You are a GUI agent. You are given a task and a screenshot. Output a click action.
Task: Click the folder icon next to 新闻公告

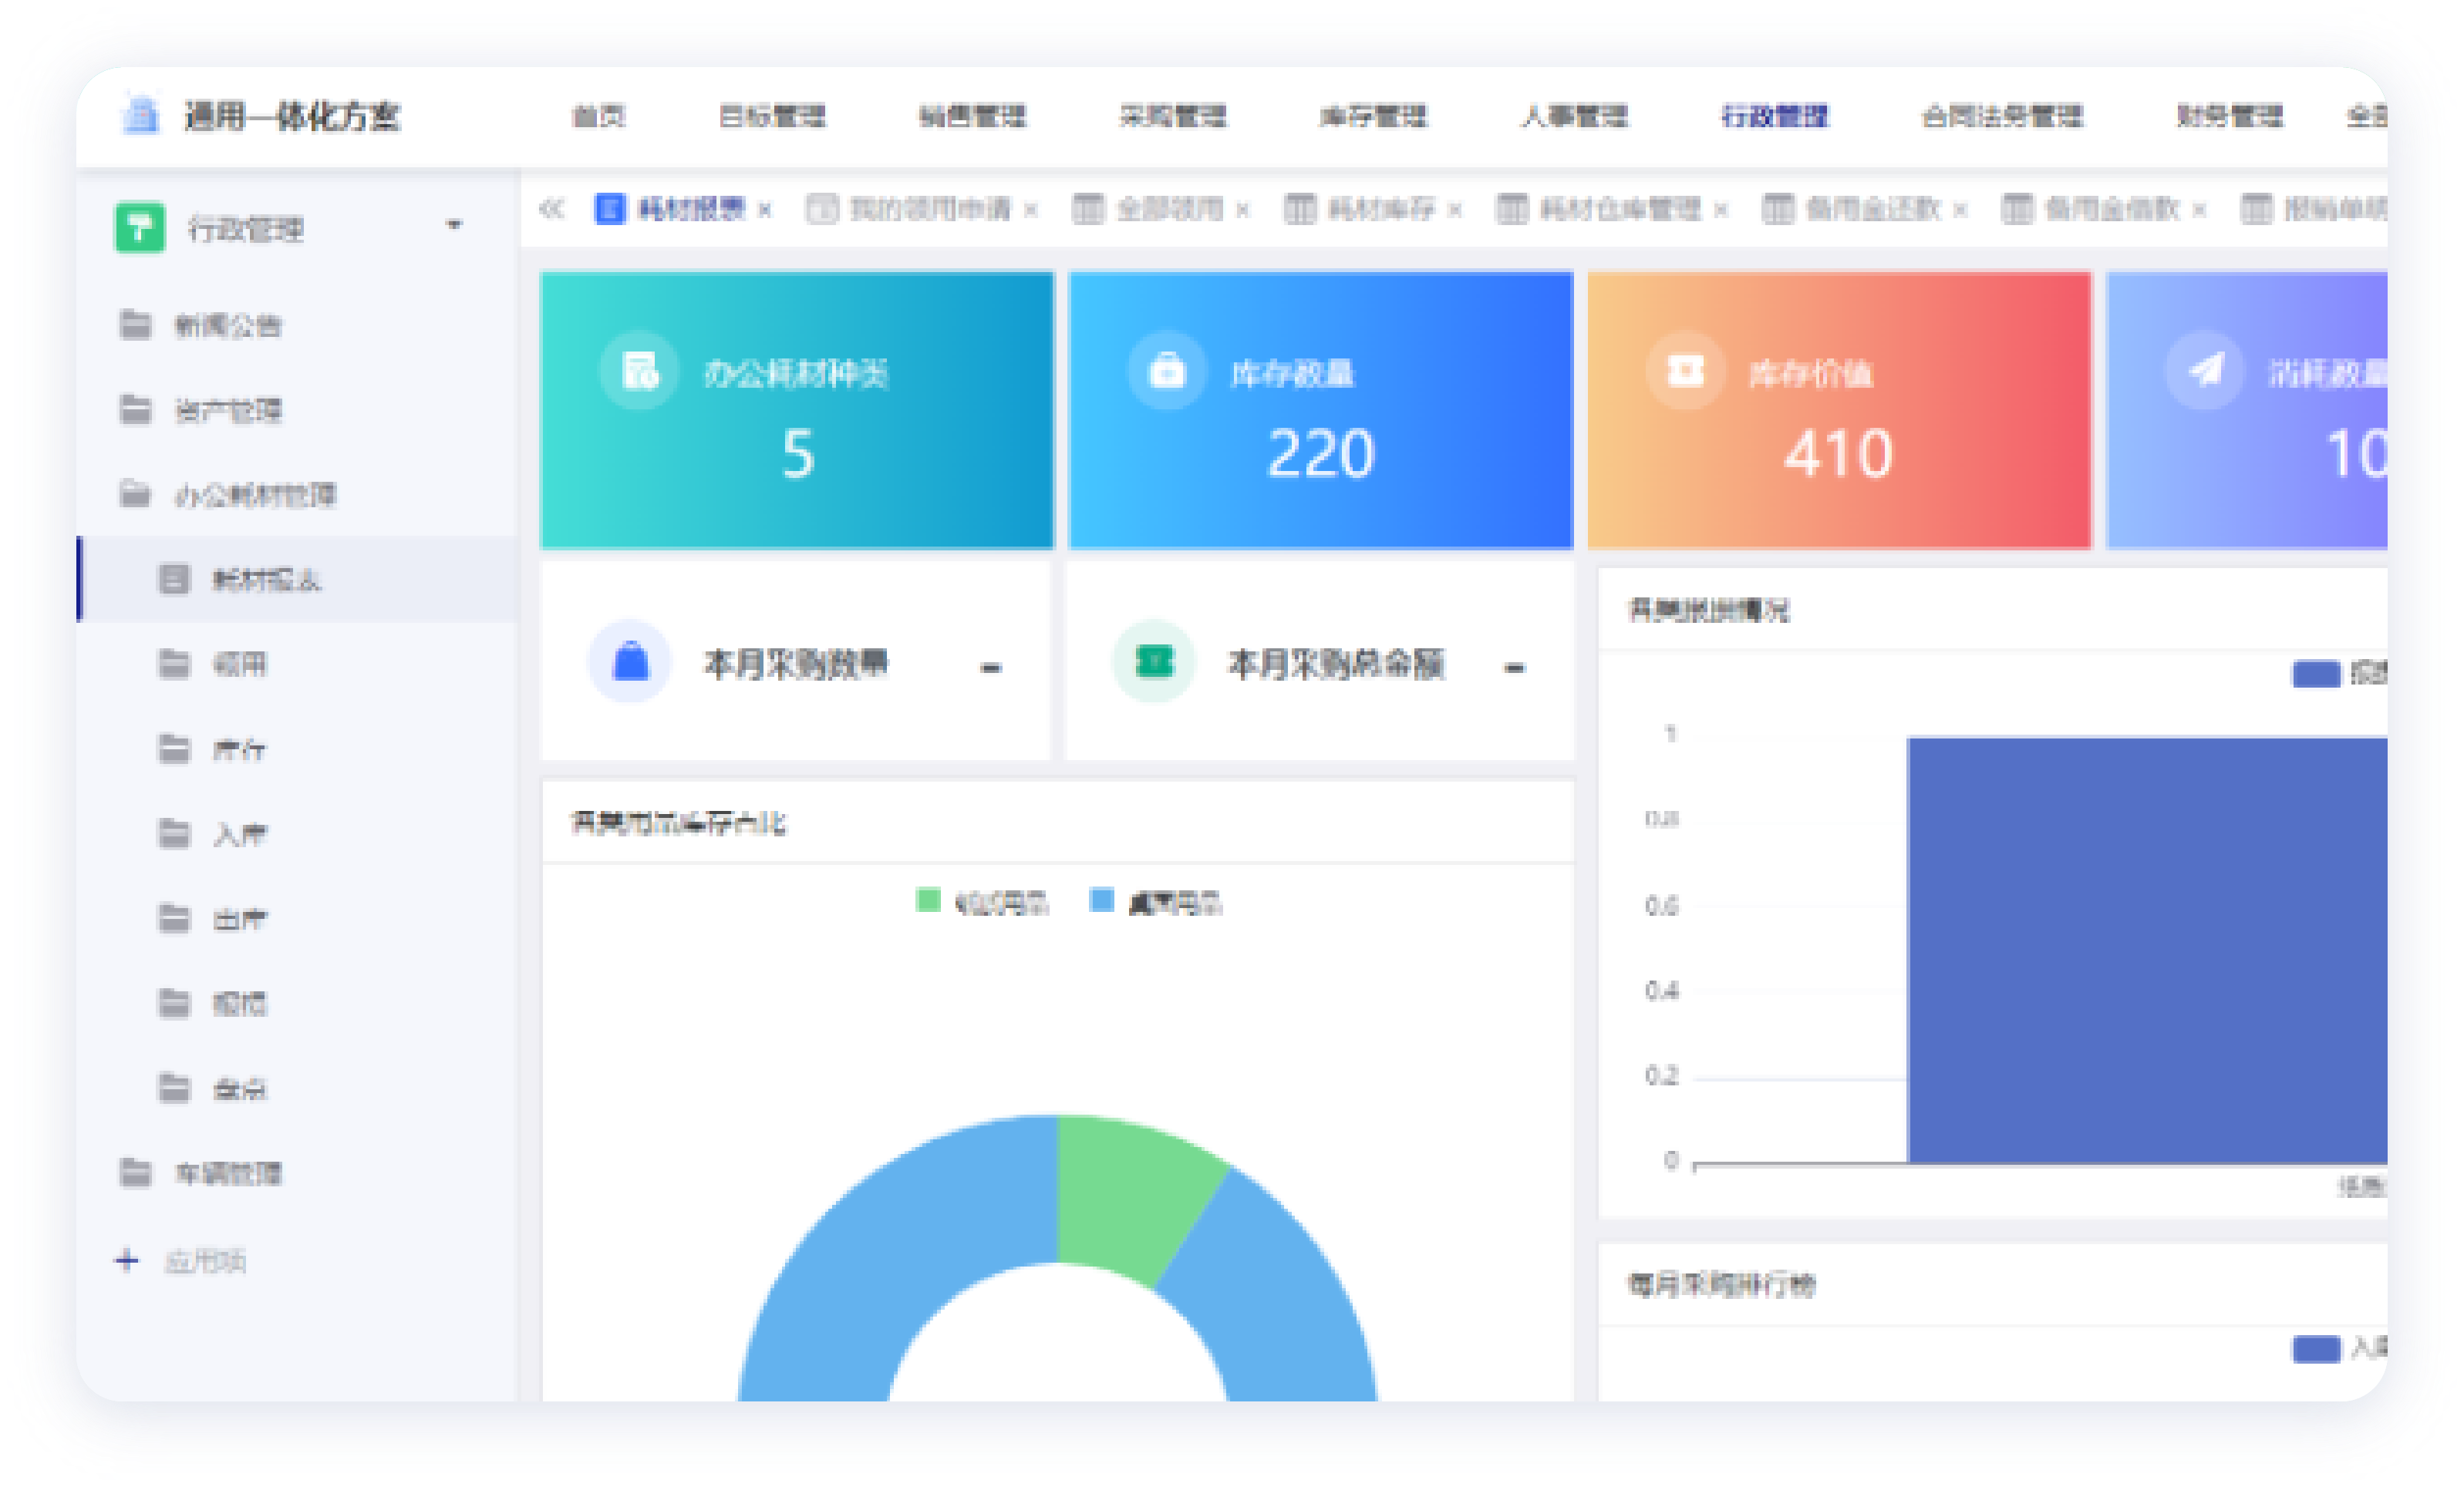point(135,325)
